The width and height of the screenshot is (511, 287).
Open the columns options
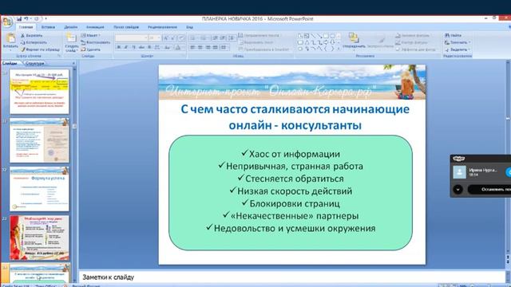click(x=224, y=48)
